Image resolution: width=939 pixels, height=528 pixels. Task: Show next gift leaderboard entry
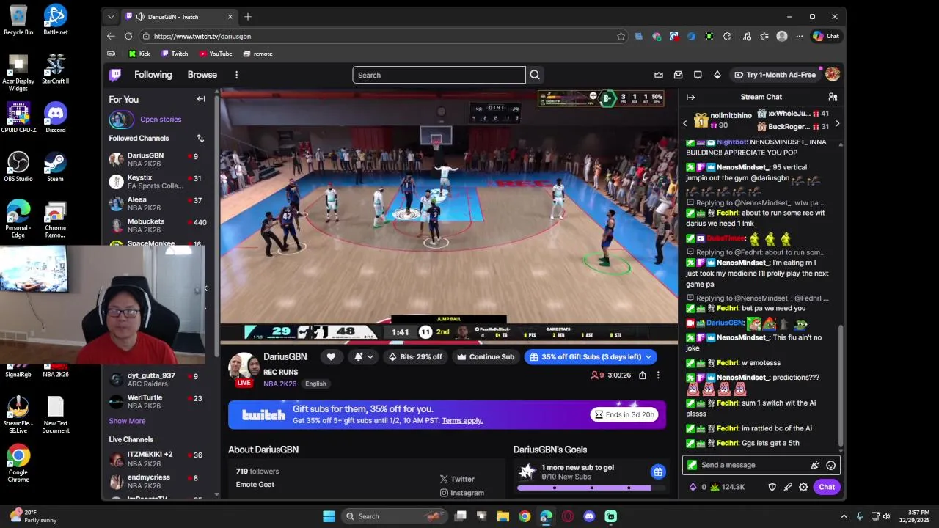(837, 123)
